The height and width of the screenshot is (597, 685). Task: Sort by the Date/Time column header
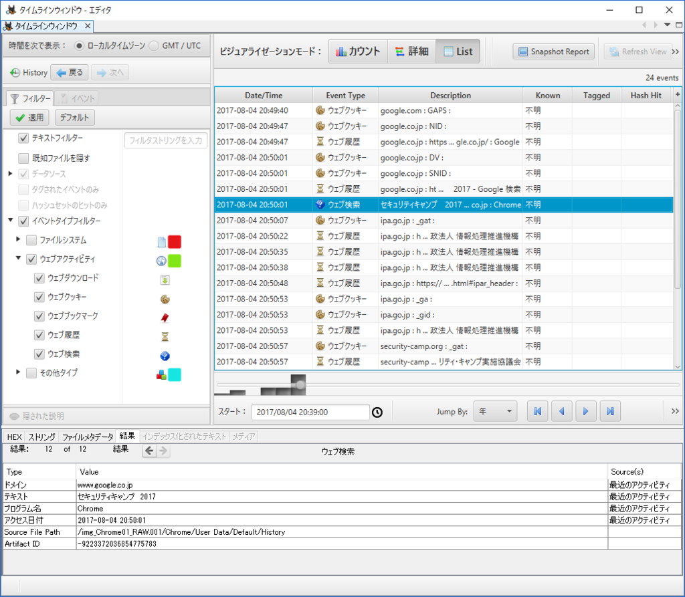tap(264, 95)
